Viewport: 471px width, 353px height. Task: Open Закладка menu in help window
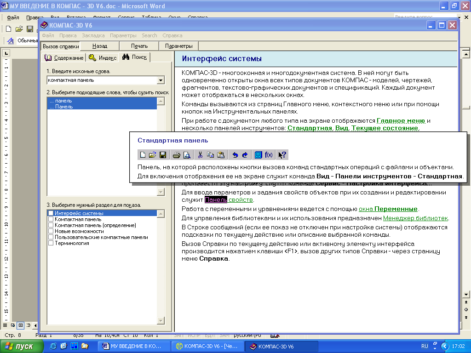(93, 35)
